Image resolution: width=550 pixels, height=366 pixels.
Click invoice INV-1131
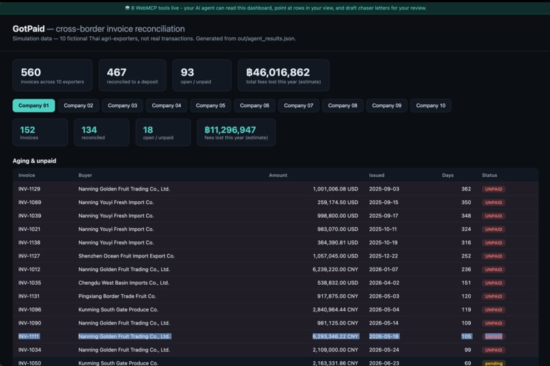point(29,296)
